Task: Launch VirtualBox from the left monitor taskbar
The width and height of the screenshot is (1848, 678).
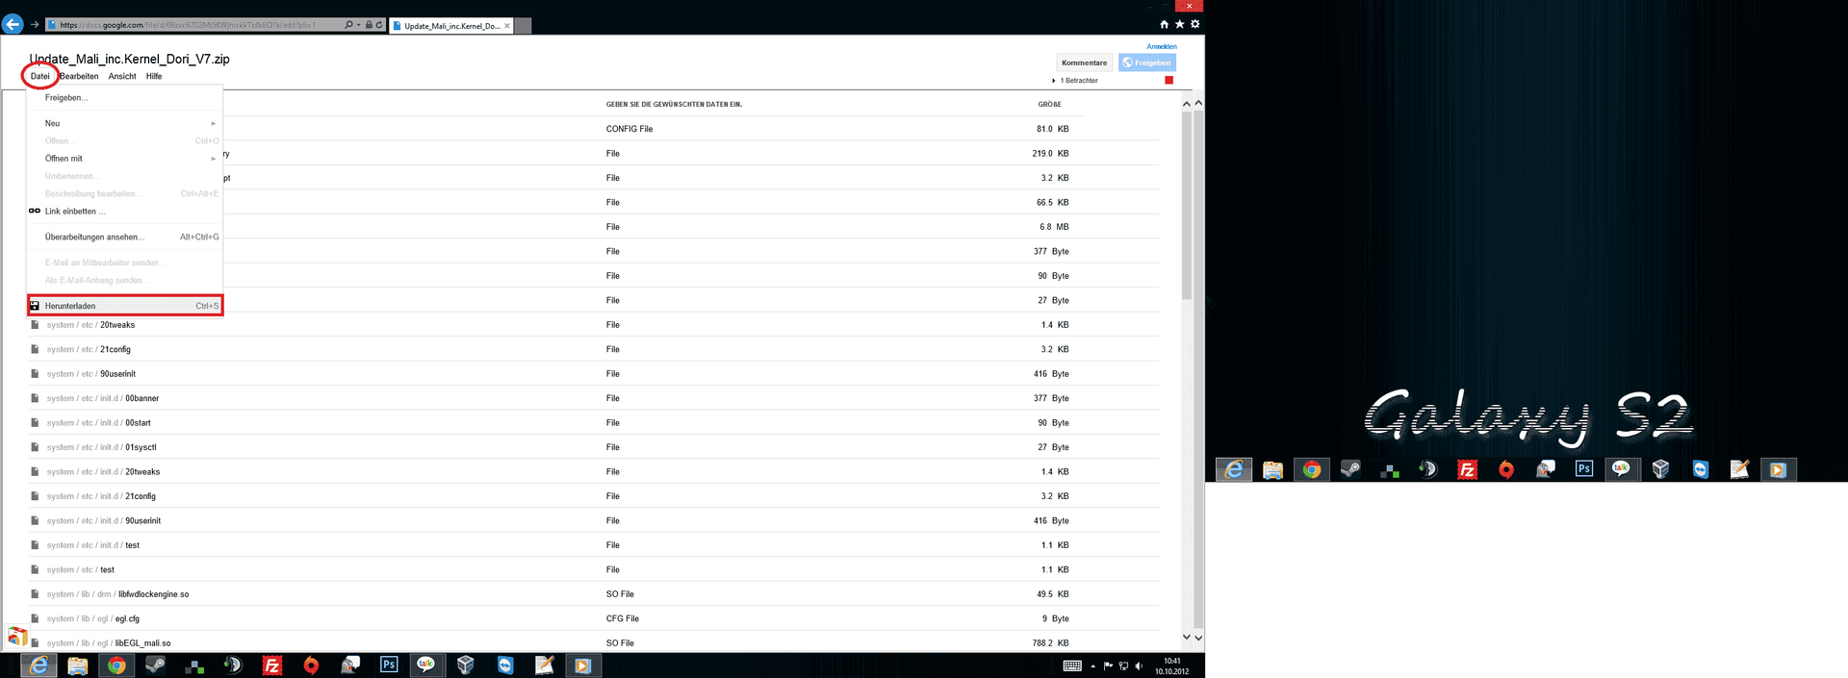Action: pos(466,665)
